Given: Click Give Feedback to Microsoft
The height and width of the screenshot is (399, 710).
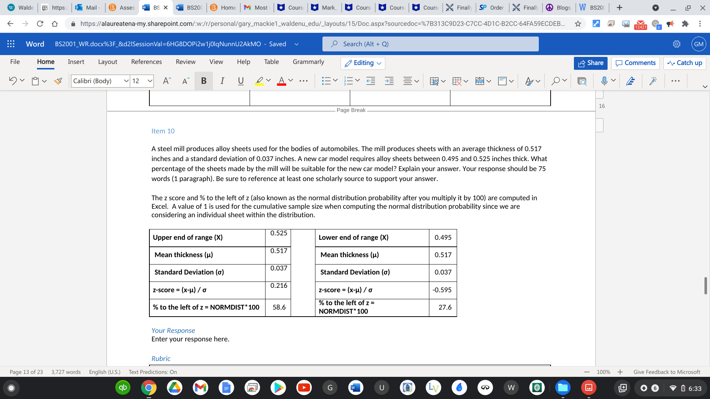Looking at the screenshot, I should tap(667, 372).
